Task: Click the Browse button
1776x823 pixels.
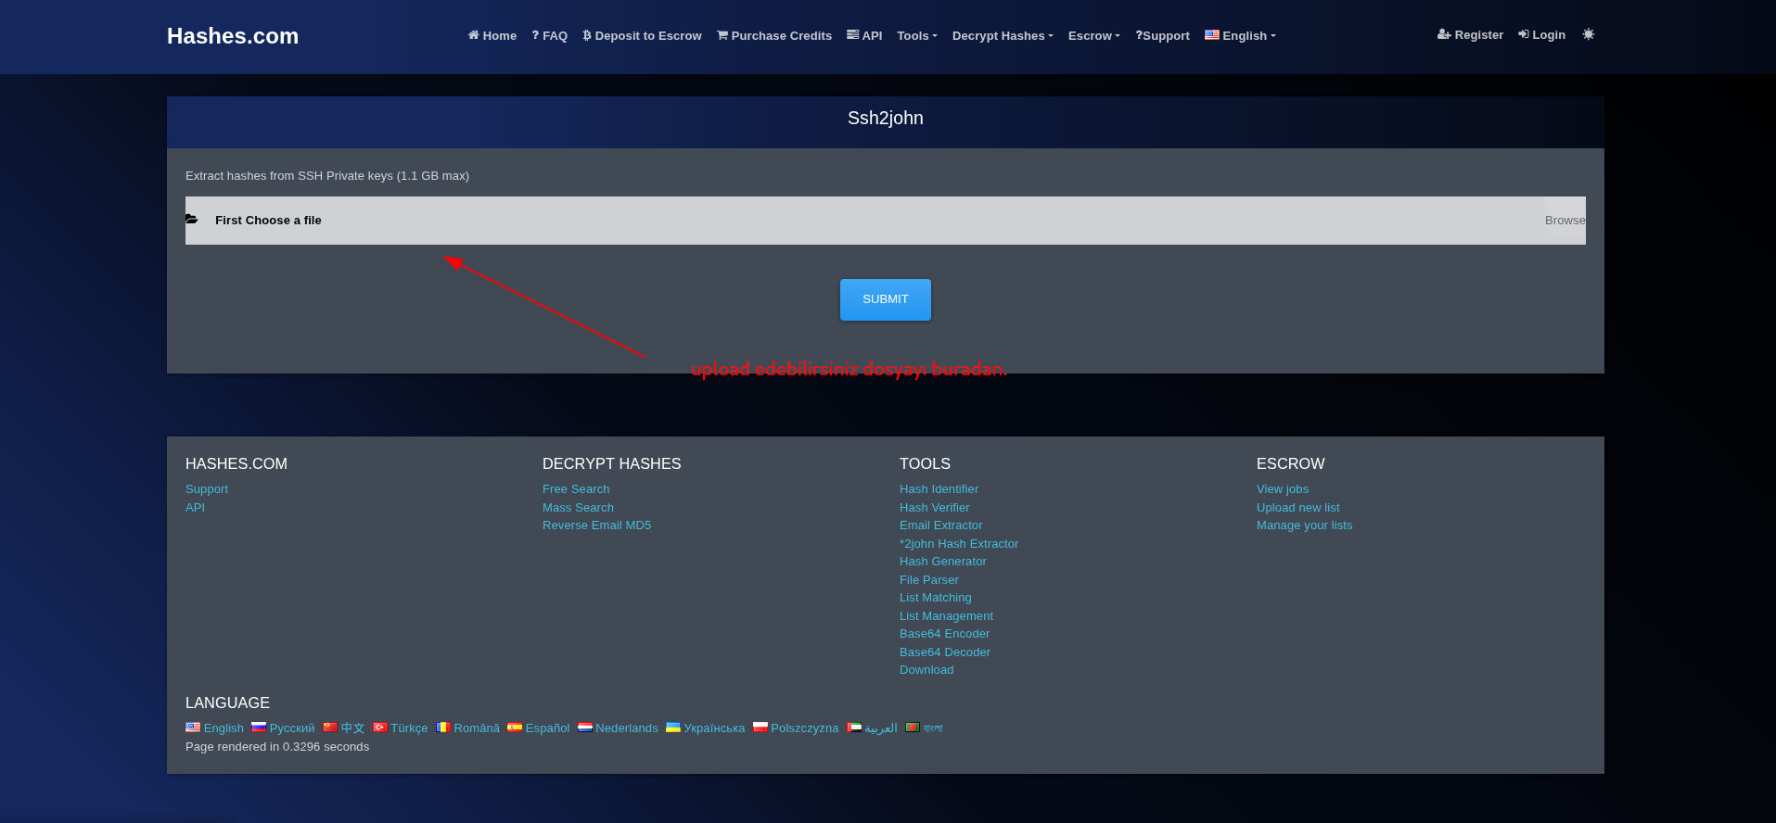Action: 1565,221
